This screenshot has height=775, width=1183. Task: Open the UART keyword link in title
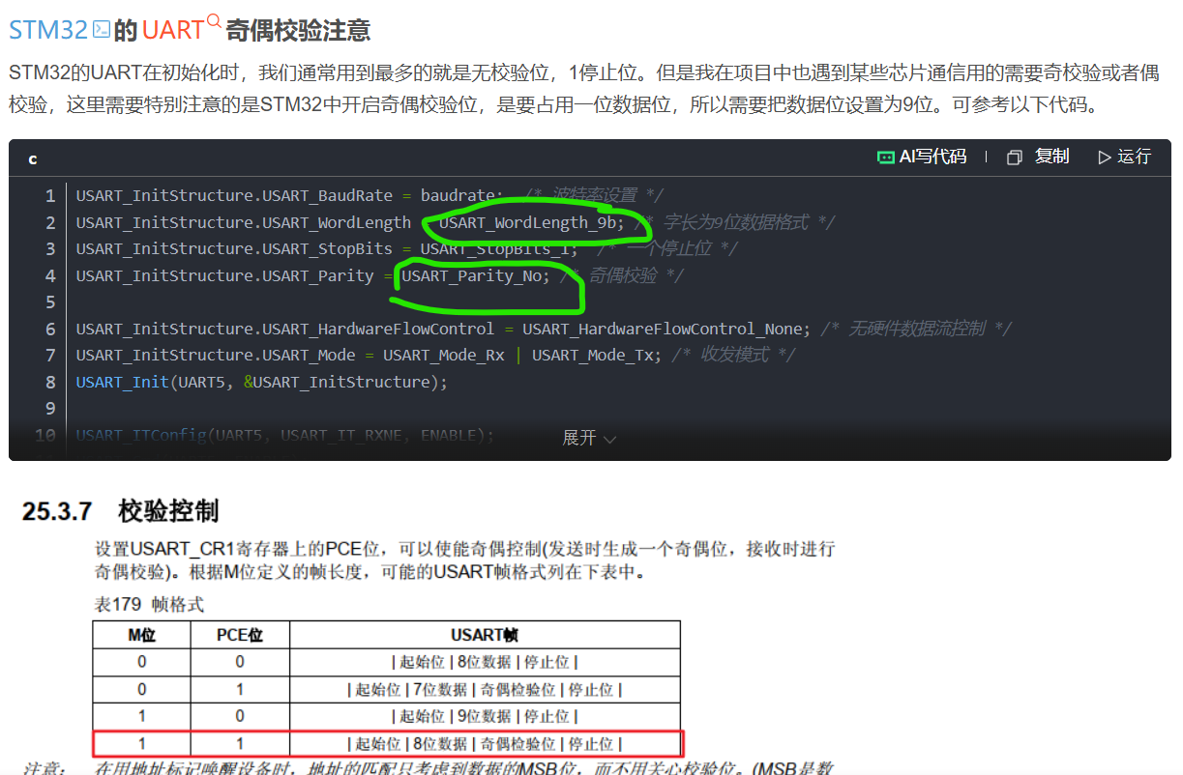pyautogui.click(x=172, y=30)
